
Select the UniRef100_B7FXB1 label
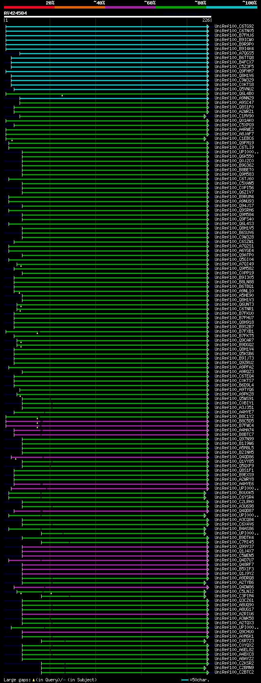[234, 332]
